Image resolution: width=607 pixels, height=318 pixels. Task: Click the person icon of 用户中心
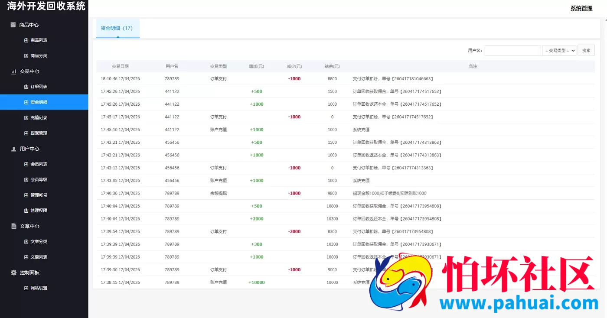[13, 149]
